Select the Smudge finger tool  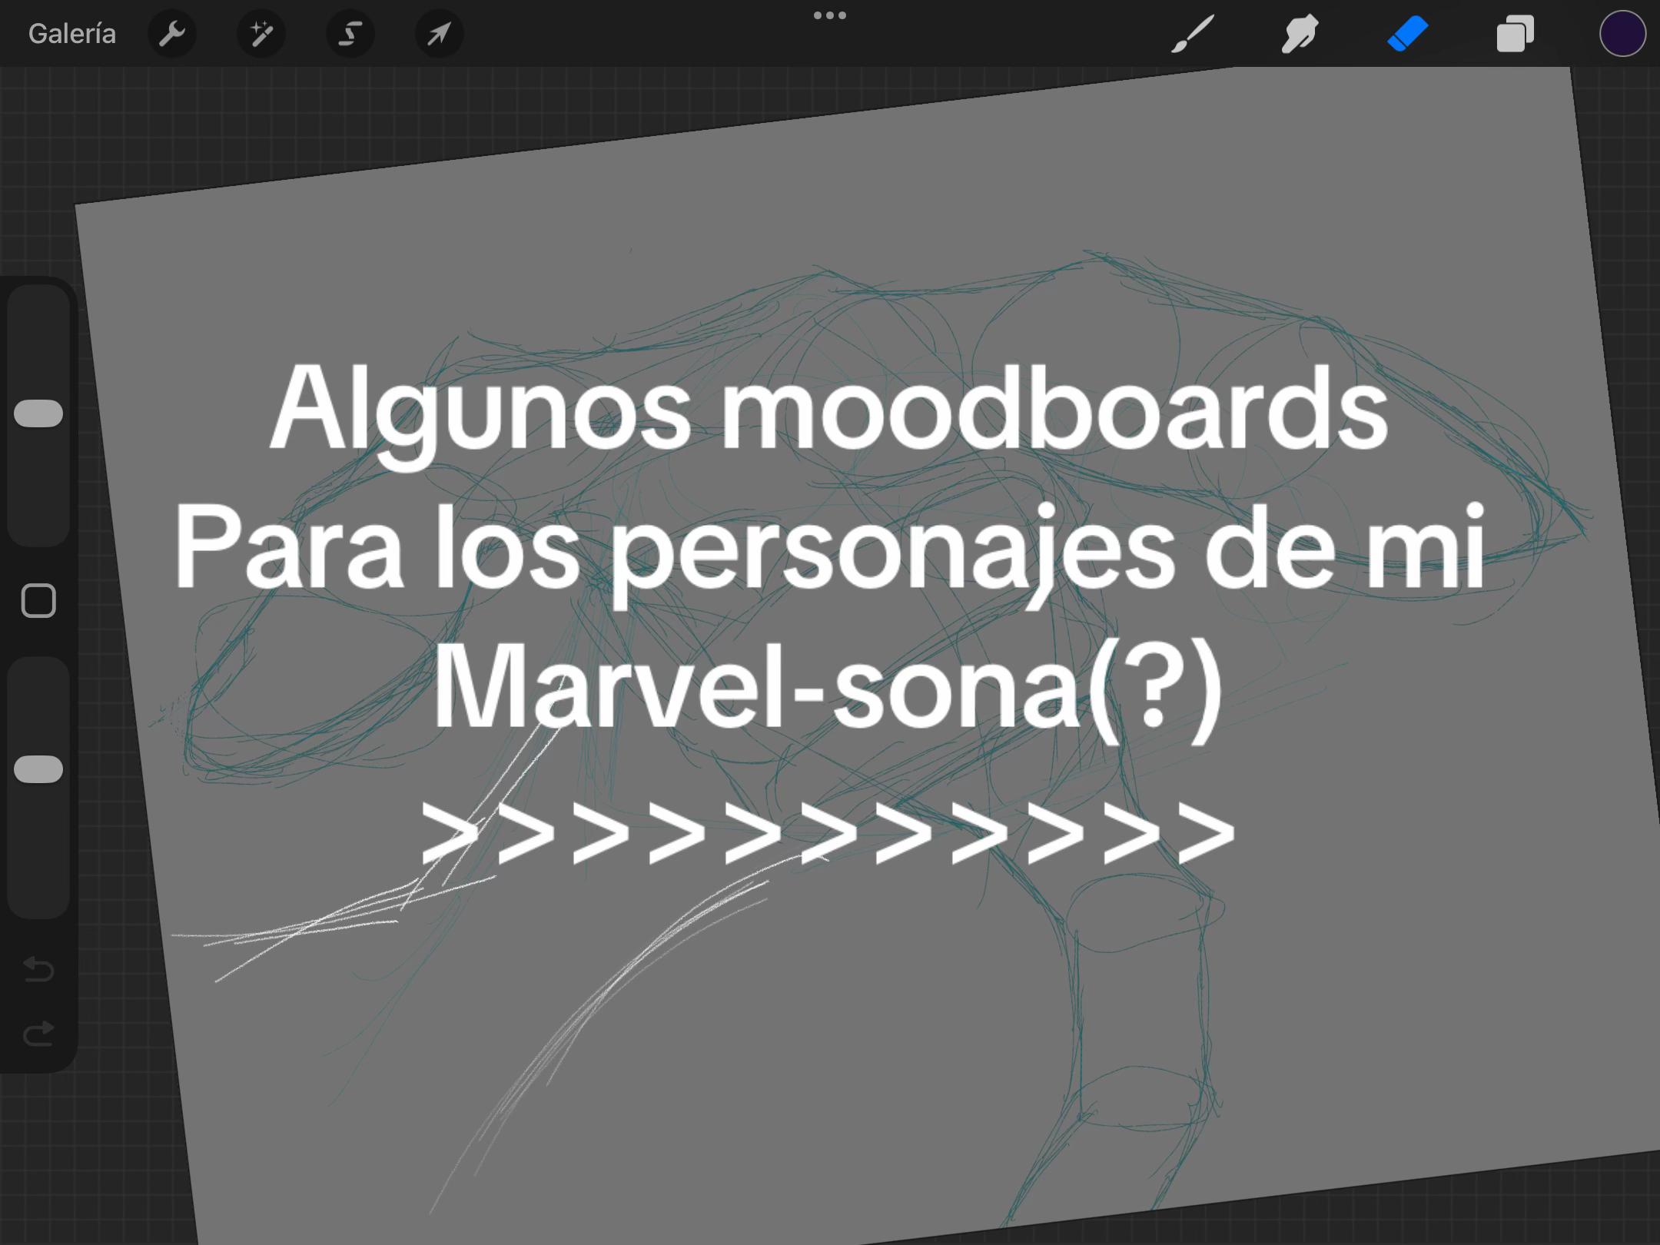coord(1300,34)
